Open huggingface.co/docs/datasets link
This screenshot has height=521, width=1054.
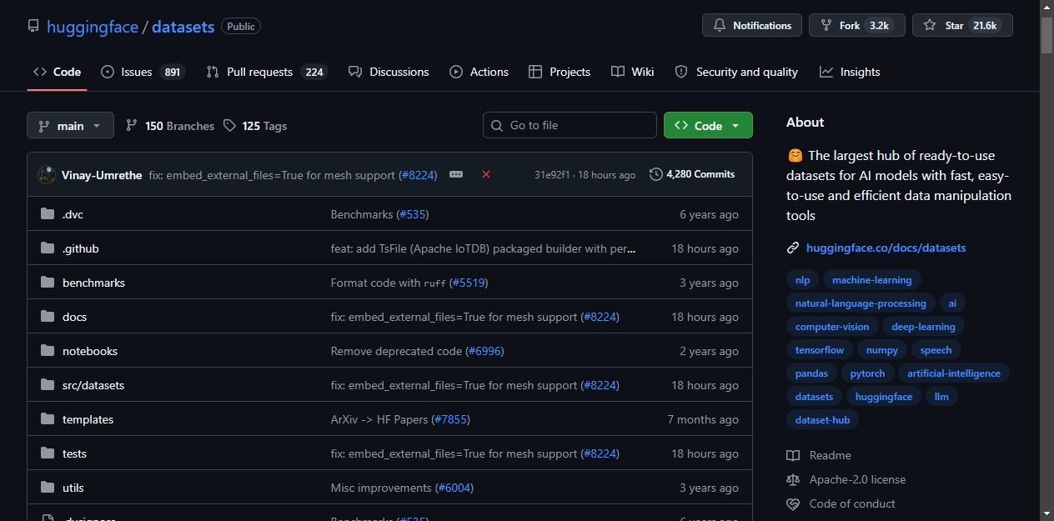pos(886,248)
